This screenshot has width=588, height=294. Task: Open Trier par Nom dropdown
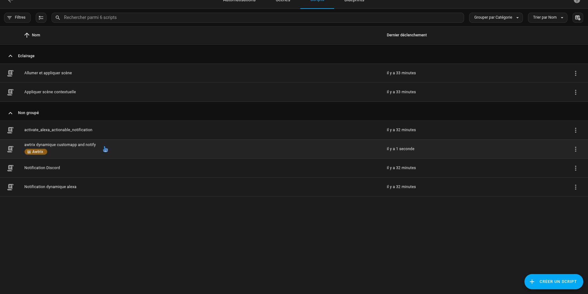(548, 18)
